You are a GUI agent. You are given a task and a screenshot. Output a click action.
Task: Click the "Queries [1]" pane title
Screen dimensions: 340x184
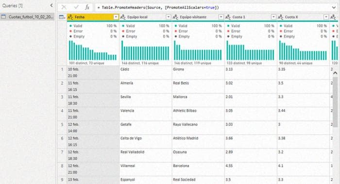coord(12,6)
